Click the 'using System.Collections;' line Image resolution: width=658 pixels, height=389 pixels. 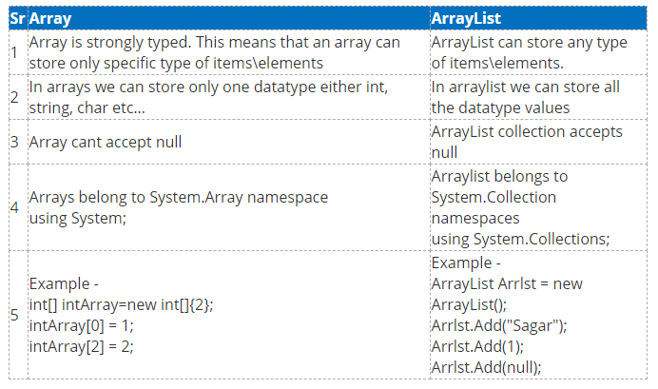point(520,239)
